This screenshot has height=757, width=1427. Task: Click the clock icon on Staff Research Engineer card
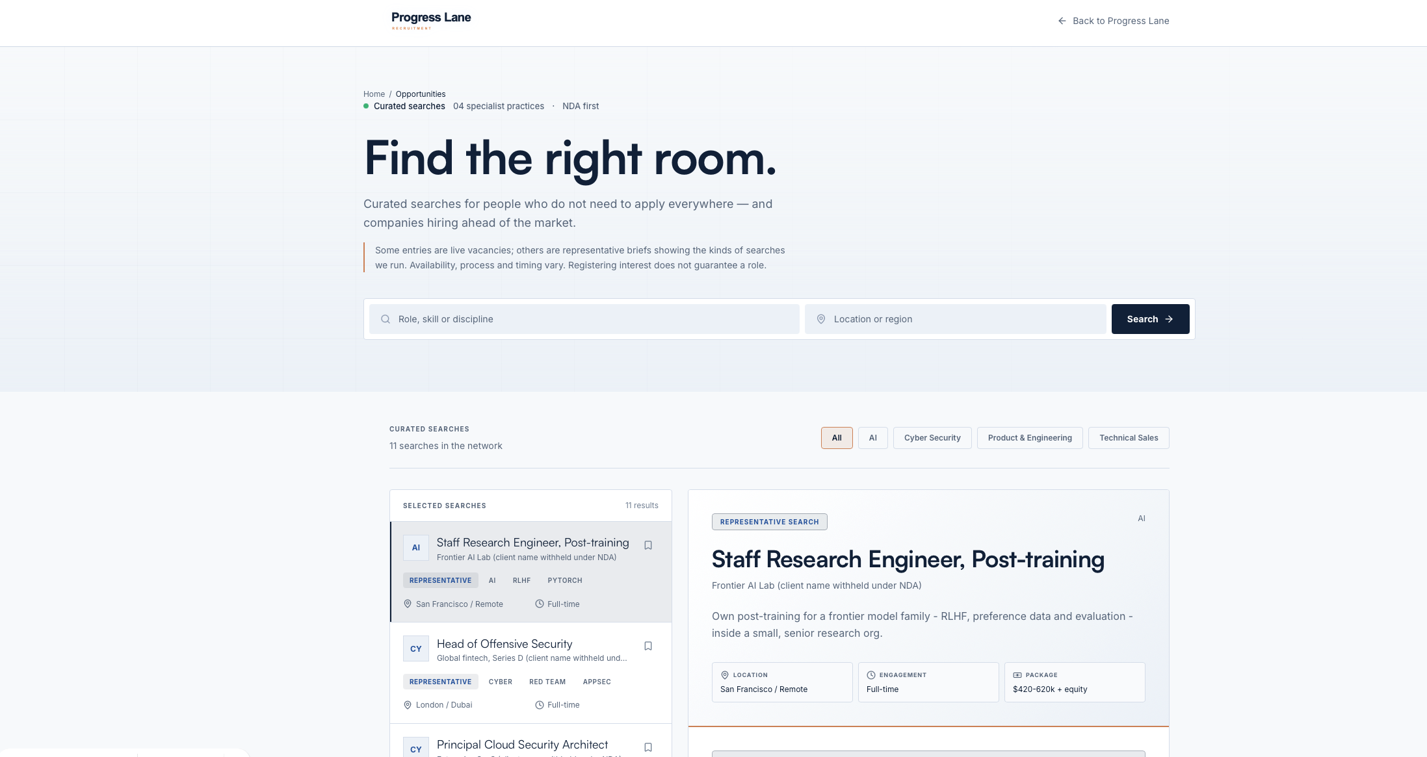point(540,604)
